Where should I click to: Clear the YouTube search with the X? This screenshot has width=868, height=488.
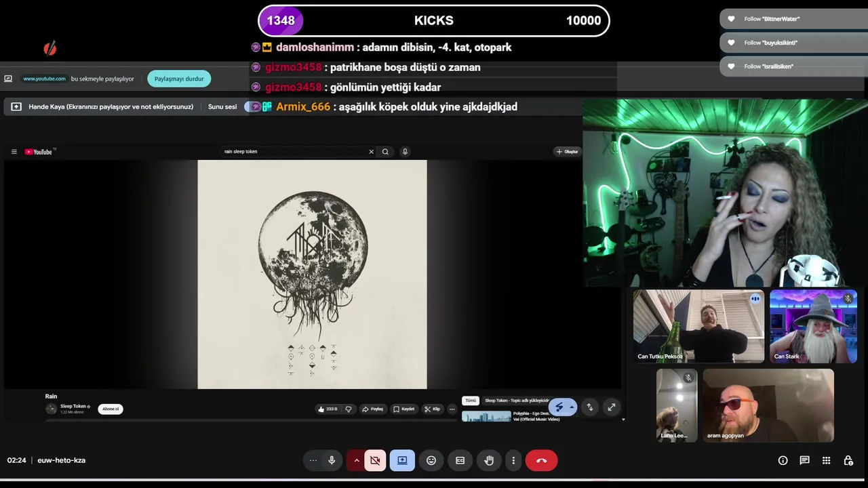[x=371, y=152]
